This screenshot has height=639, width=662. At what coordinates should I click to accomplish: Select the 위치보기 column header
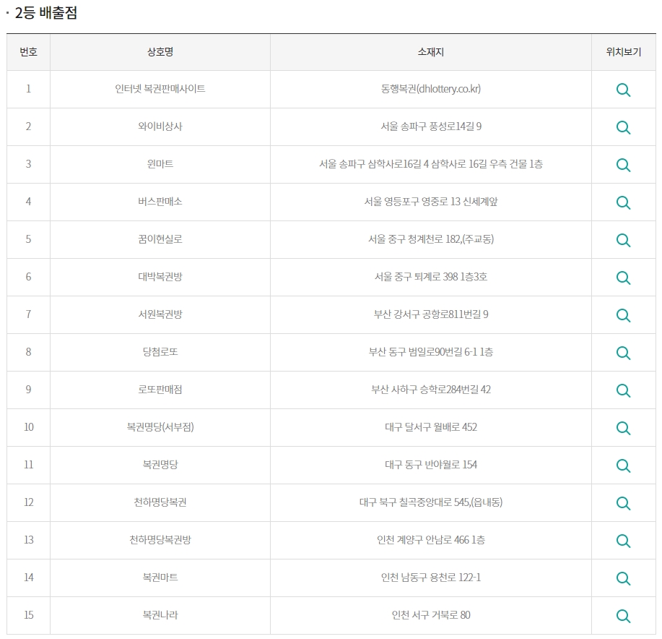click(x=623, y=52)
